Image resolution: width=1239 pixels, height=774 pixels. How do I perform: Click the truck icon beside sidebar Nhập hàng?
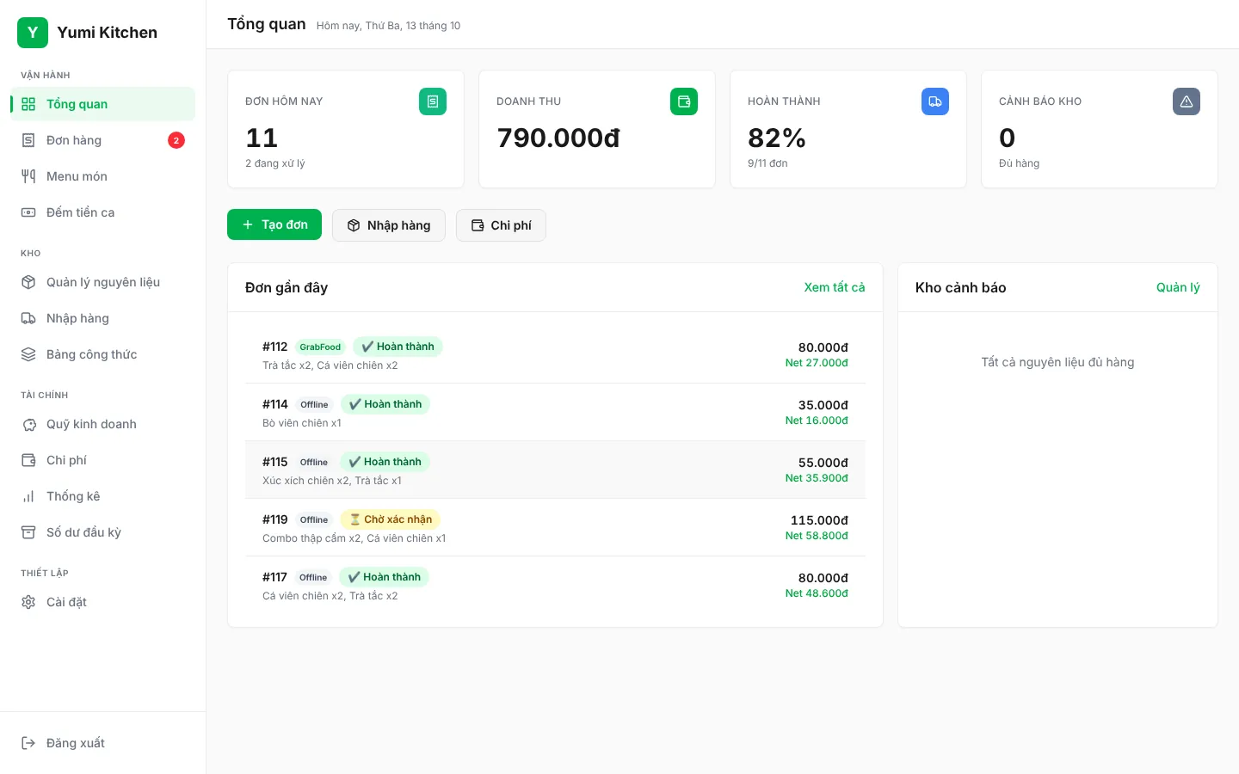click(x=28, y=318)
